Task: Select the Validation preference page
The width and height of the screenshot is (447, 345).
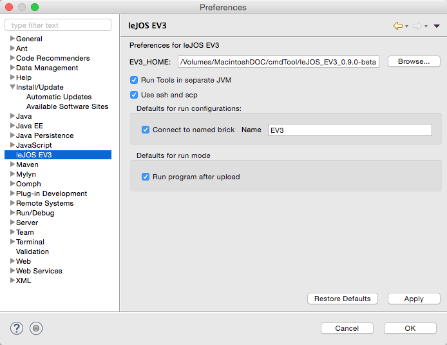Action: pyautogui.click(x=32, y=251)
